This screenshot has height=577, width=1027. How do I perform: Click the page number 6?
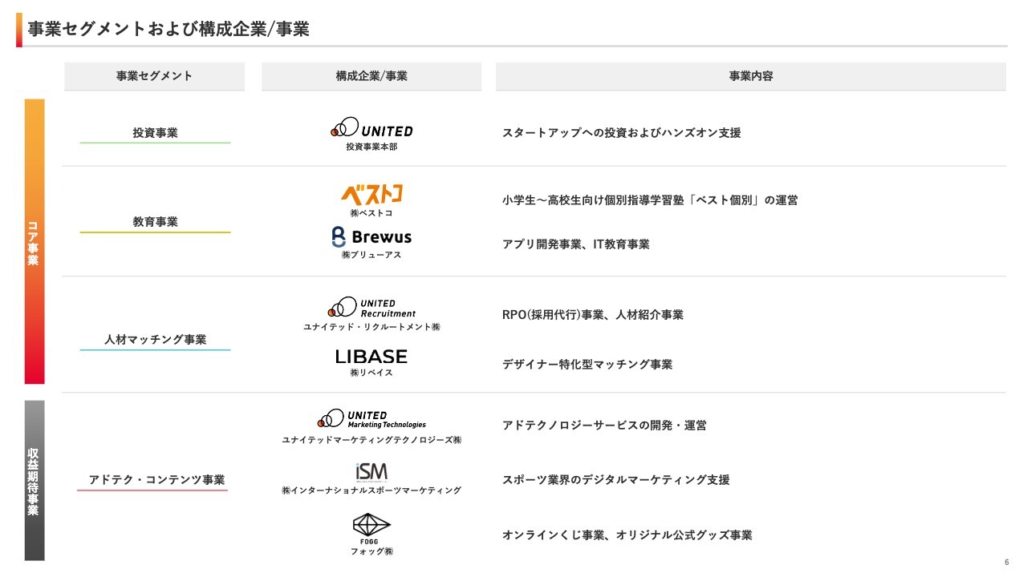(1006, 562)
